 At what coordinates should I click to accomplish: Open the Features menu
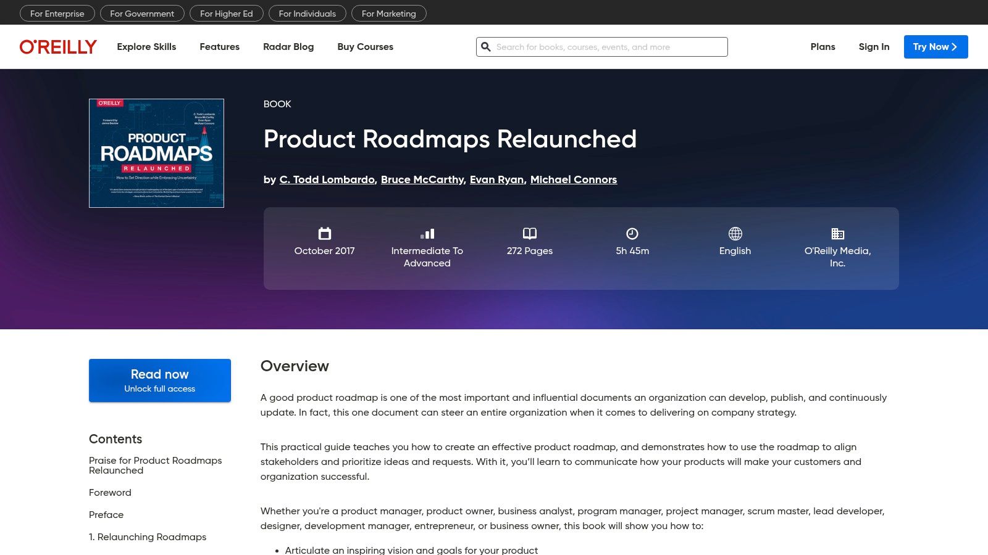219,47
